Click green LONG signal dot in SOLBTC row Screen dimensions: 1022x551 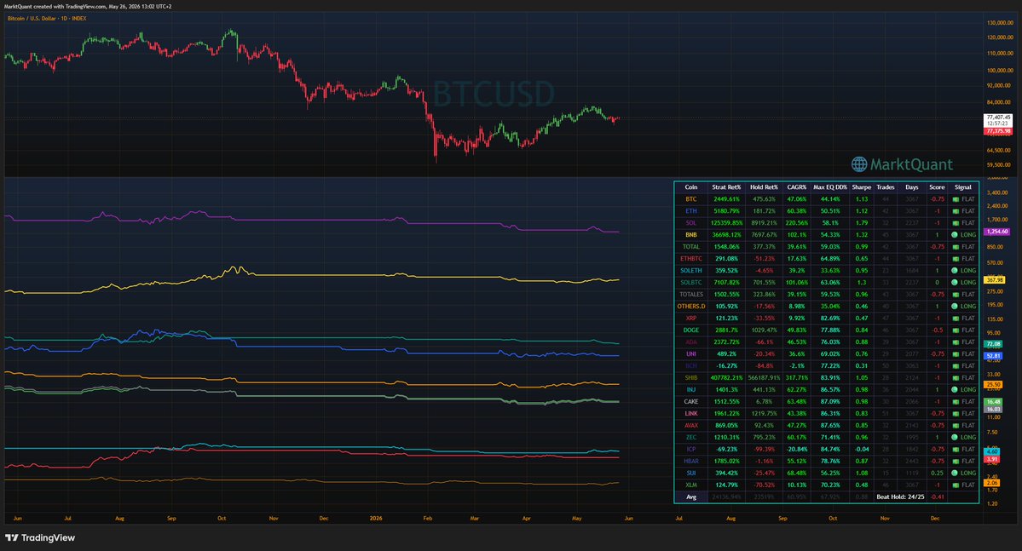click(x=954, y=283)
